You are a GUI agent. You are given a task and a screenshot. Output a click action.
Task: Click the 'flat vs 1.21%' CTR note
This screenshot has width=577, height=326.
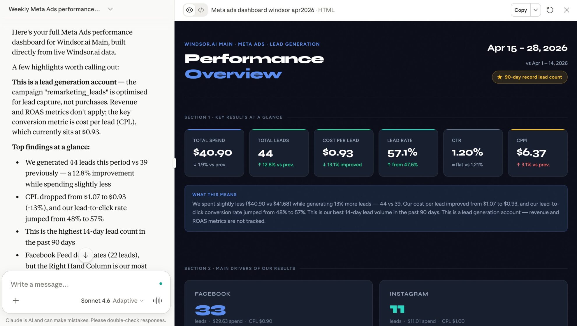(467, 165)
